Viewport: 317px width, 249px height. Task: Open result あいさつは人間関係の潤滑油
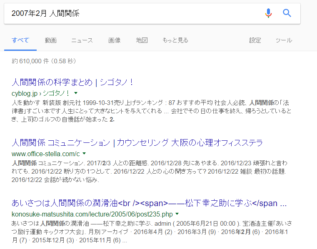pos(149,203)
